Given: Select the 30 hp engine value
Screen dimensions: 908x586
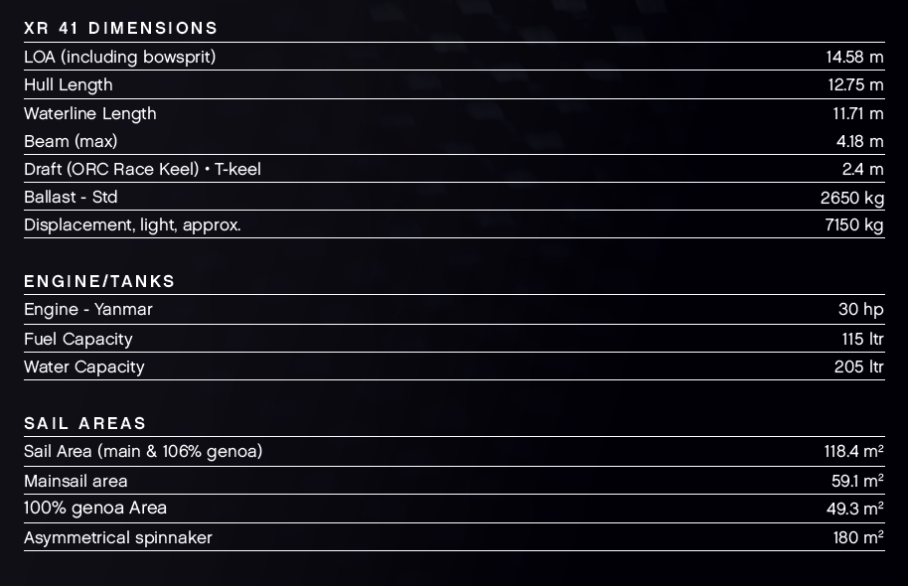Looking at the screenshot, I should [x=860, y=309].
